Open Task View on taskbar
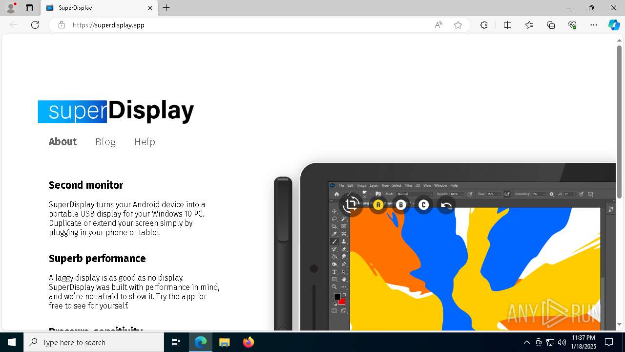 click(176, 342)
